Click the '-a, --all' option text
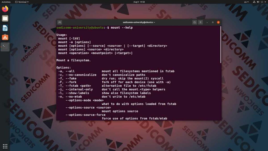Viewport: 268px width, 151px height. tap(66, 71)
